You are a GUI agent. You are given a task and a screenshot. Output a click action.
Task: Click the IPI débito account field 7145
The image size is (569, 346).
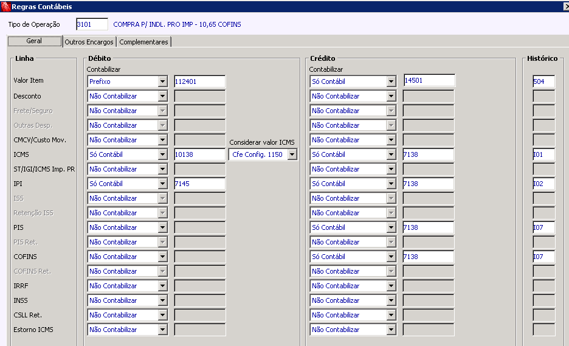click(x=199, y=184)
